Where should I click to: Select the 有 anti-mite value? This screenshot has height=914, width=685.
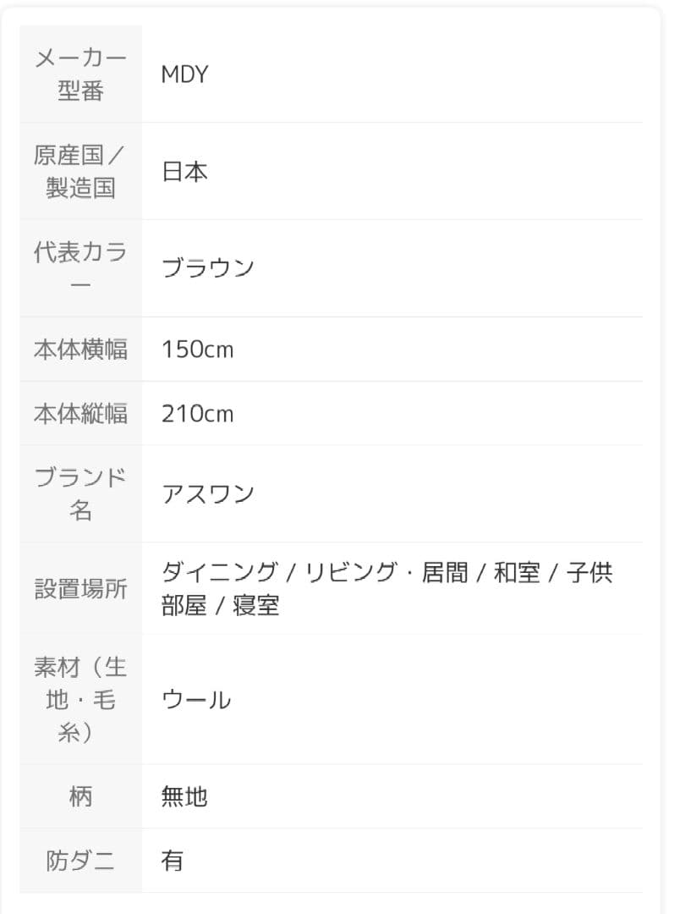173,862
